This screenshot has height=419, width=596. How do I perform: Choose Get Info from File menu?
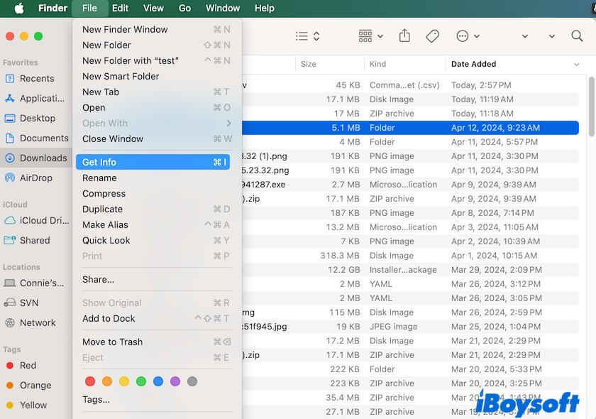coord(153,162)
